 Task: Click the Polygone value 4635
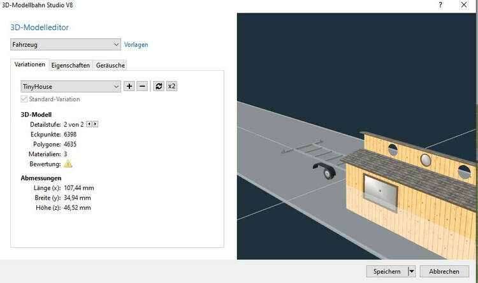[70, 144]
